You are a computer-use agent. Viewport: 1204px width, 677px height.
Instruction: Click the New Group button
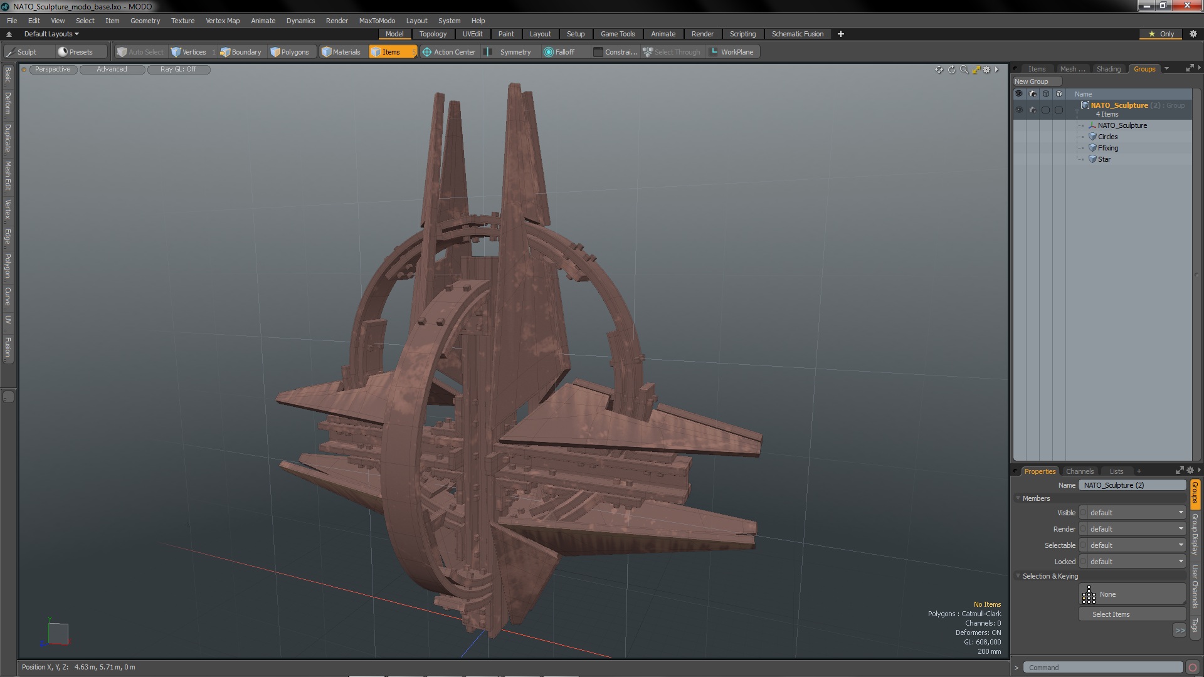[x=1037, y=81]
